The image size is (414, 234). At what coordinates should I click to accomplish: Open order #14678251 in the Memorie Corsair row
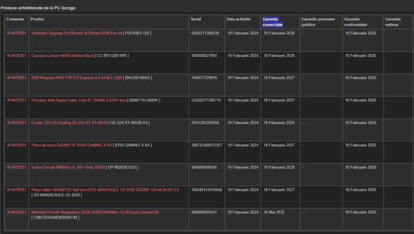tap(17, 212)
